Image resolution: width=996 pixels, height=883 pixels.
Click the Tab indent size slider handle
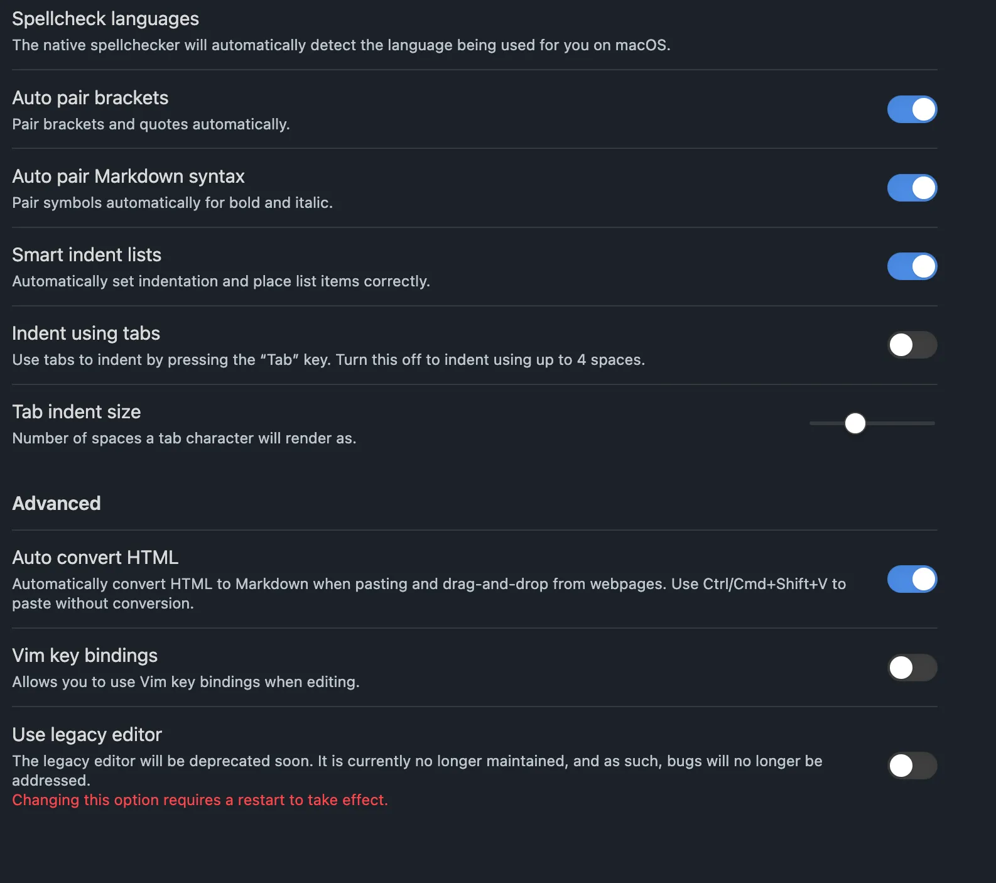click(855, 423)
